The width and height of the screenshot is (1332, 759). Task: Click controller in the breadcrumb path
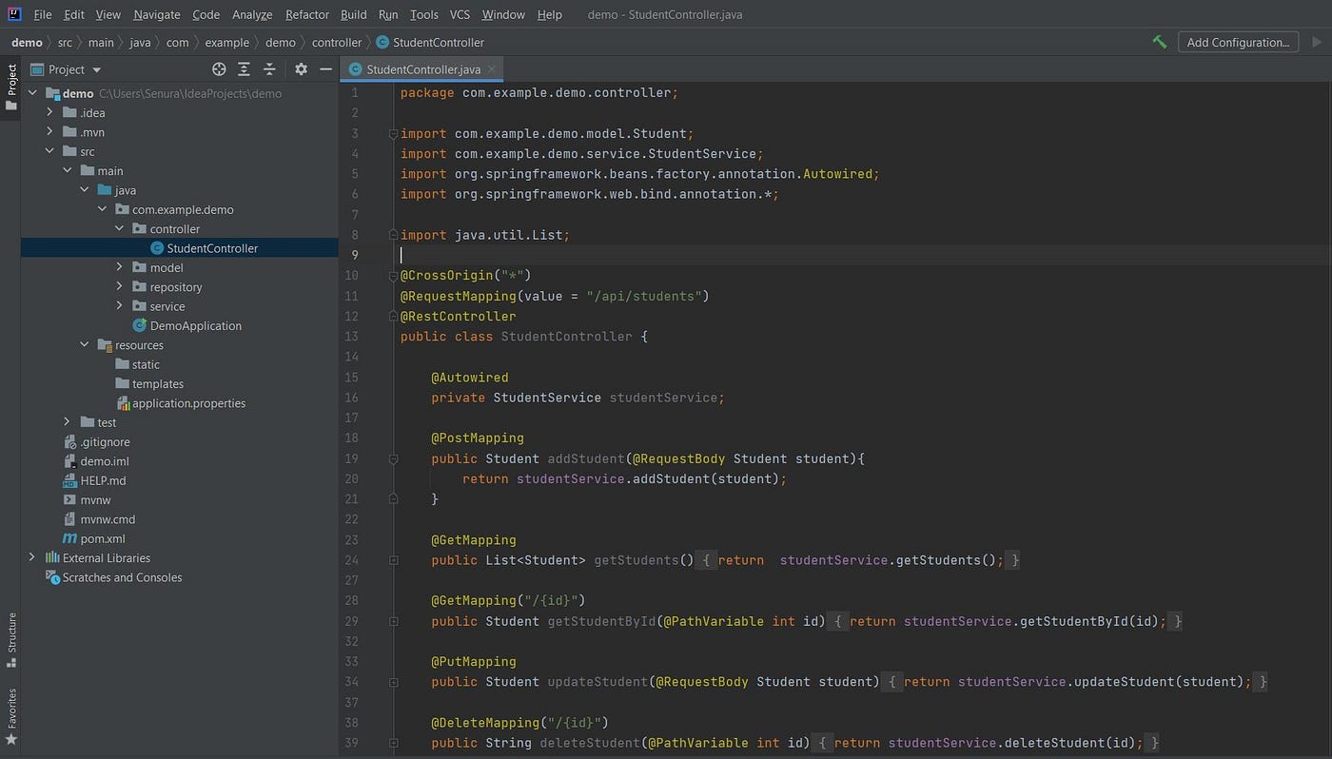pyautogui.click(x=336, y=42)
